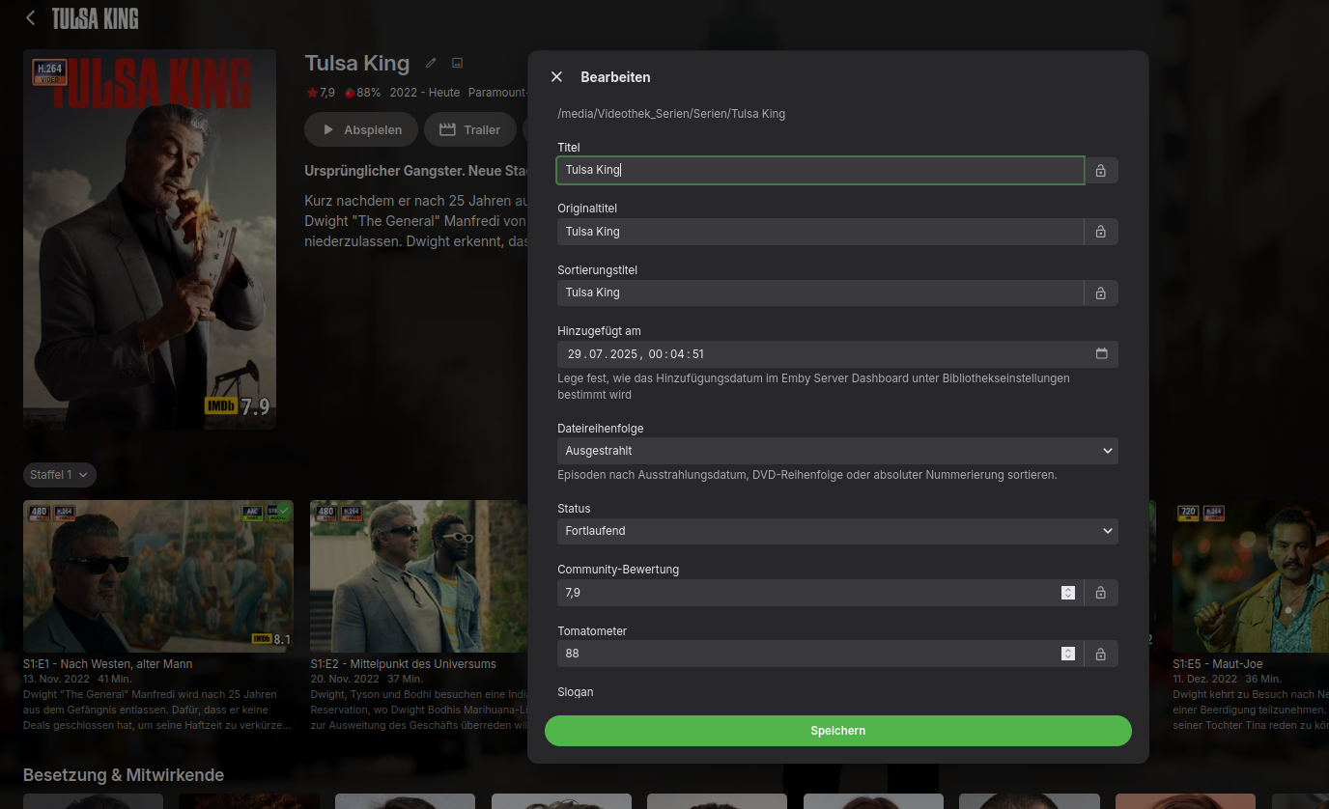Click the 'S1:E1 - Nach Westen, alter Mann' title
This screenshot has height=809, width=1329.
pyautogui.click(x=107, y=664)
